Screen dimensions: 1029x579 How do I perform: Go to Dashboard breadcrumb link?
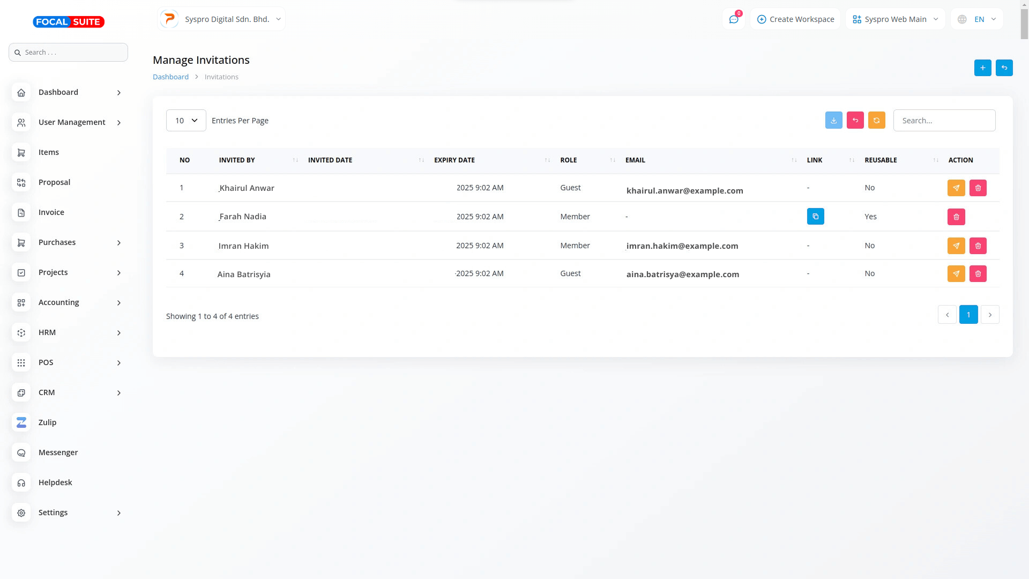(170, 77)
